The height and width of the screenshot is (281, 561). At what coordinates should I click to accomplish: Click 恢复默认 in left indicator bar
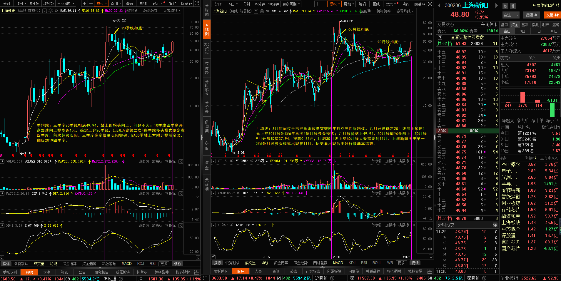point(21,264)
